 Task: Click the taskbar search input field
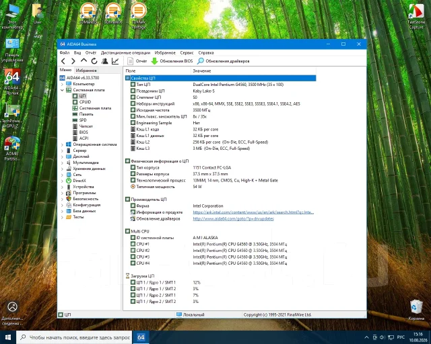[74, 337]
